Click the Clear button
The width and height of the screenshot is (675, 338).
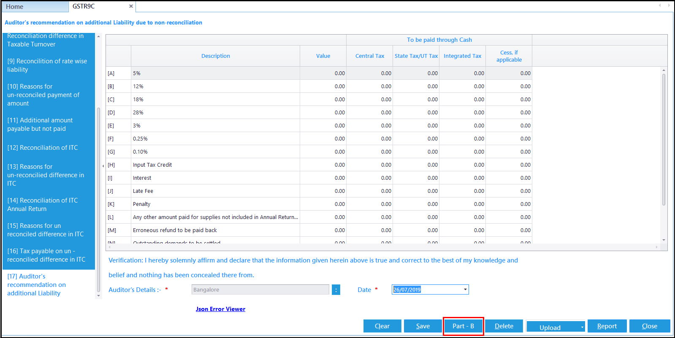(x=382, y=326)
